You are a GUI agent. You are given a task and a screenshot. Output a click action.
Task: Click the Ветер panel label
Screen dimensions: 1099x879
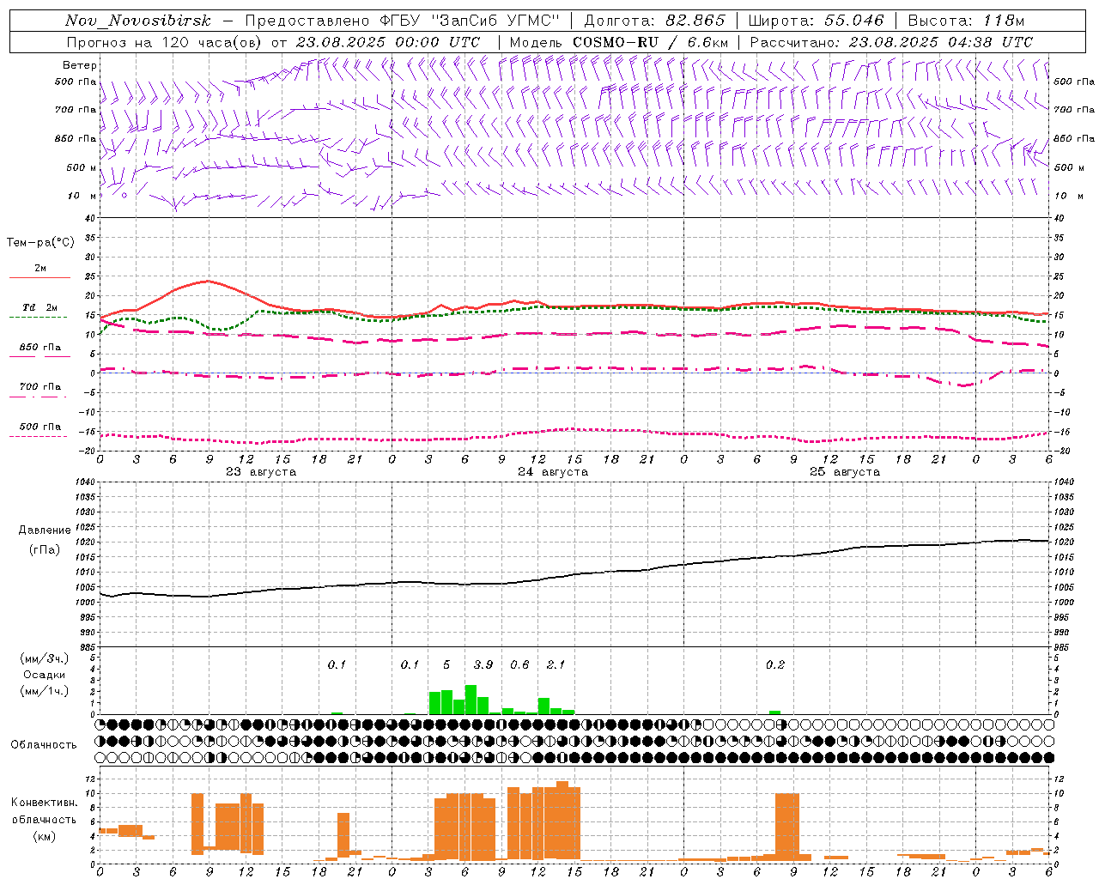tap(79, 65)
